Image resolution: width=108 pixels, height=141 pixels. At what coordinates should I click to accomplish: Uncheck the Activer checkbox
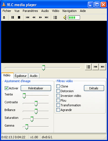(x=6, y=88)
